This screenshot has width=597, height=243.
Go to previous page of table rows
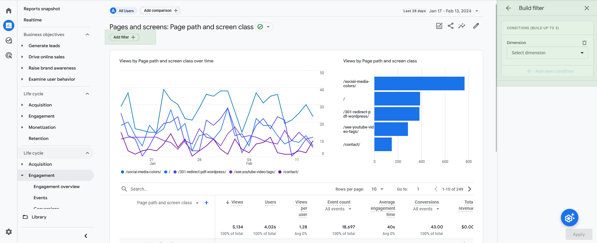(436, 189)
